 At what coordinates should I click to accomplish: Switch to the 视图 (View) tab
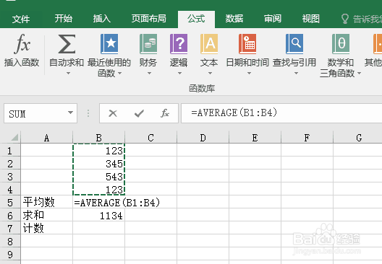(310, 19)
